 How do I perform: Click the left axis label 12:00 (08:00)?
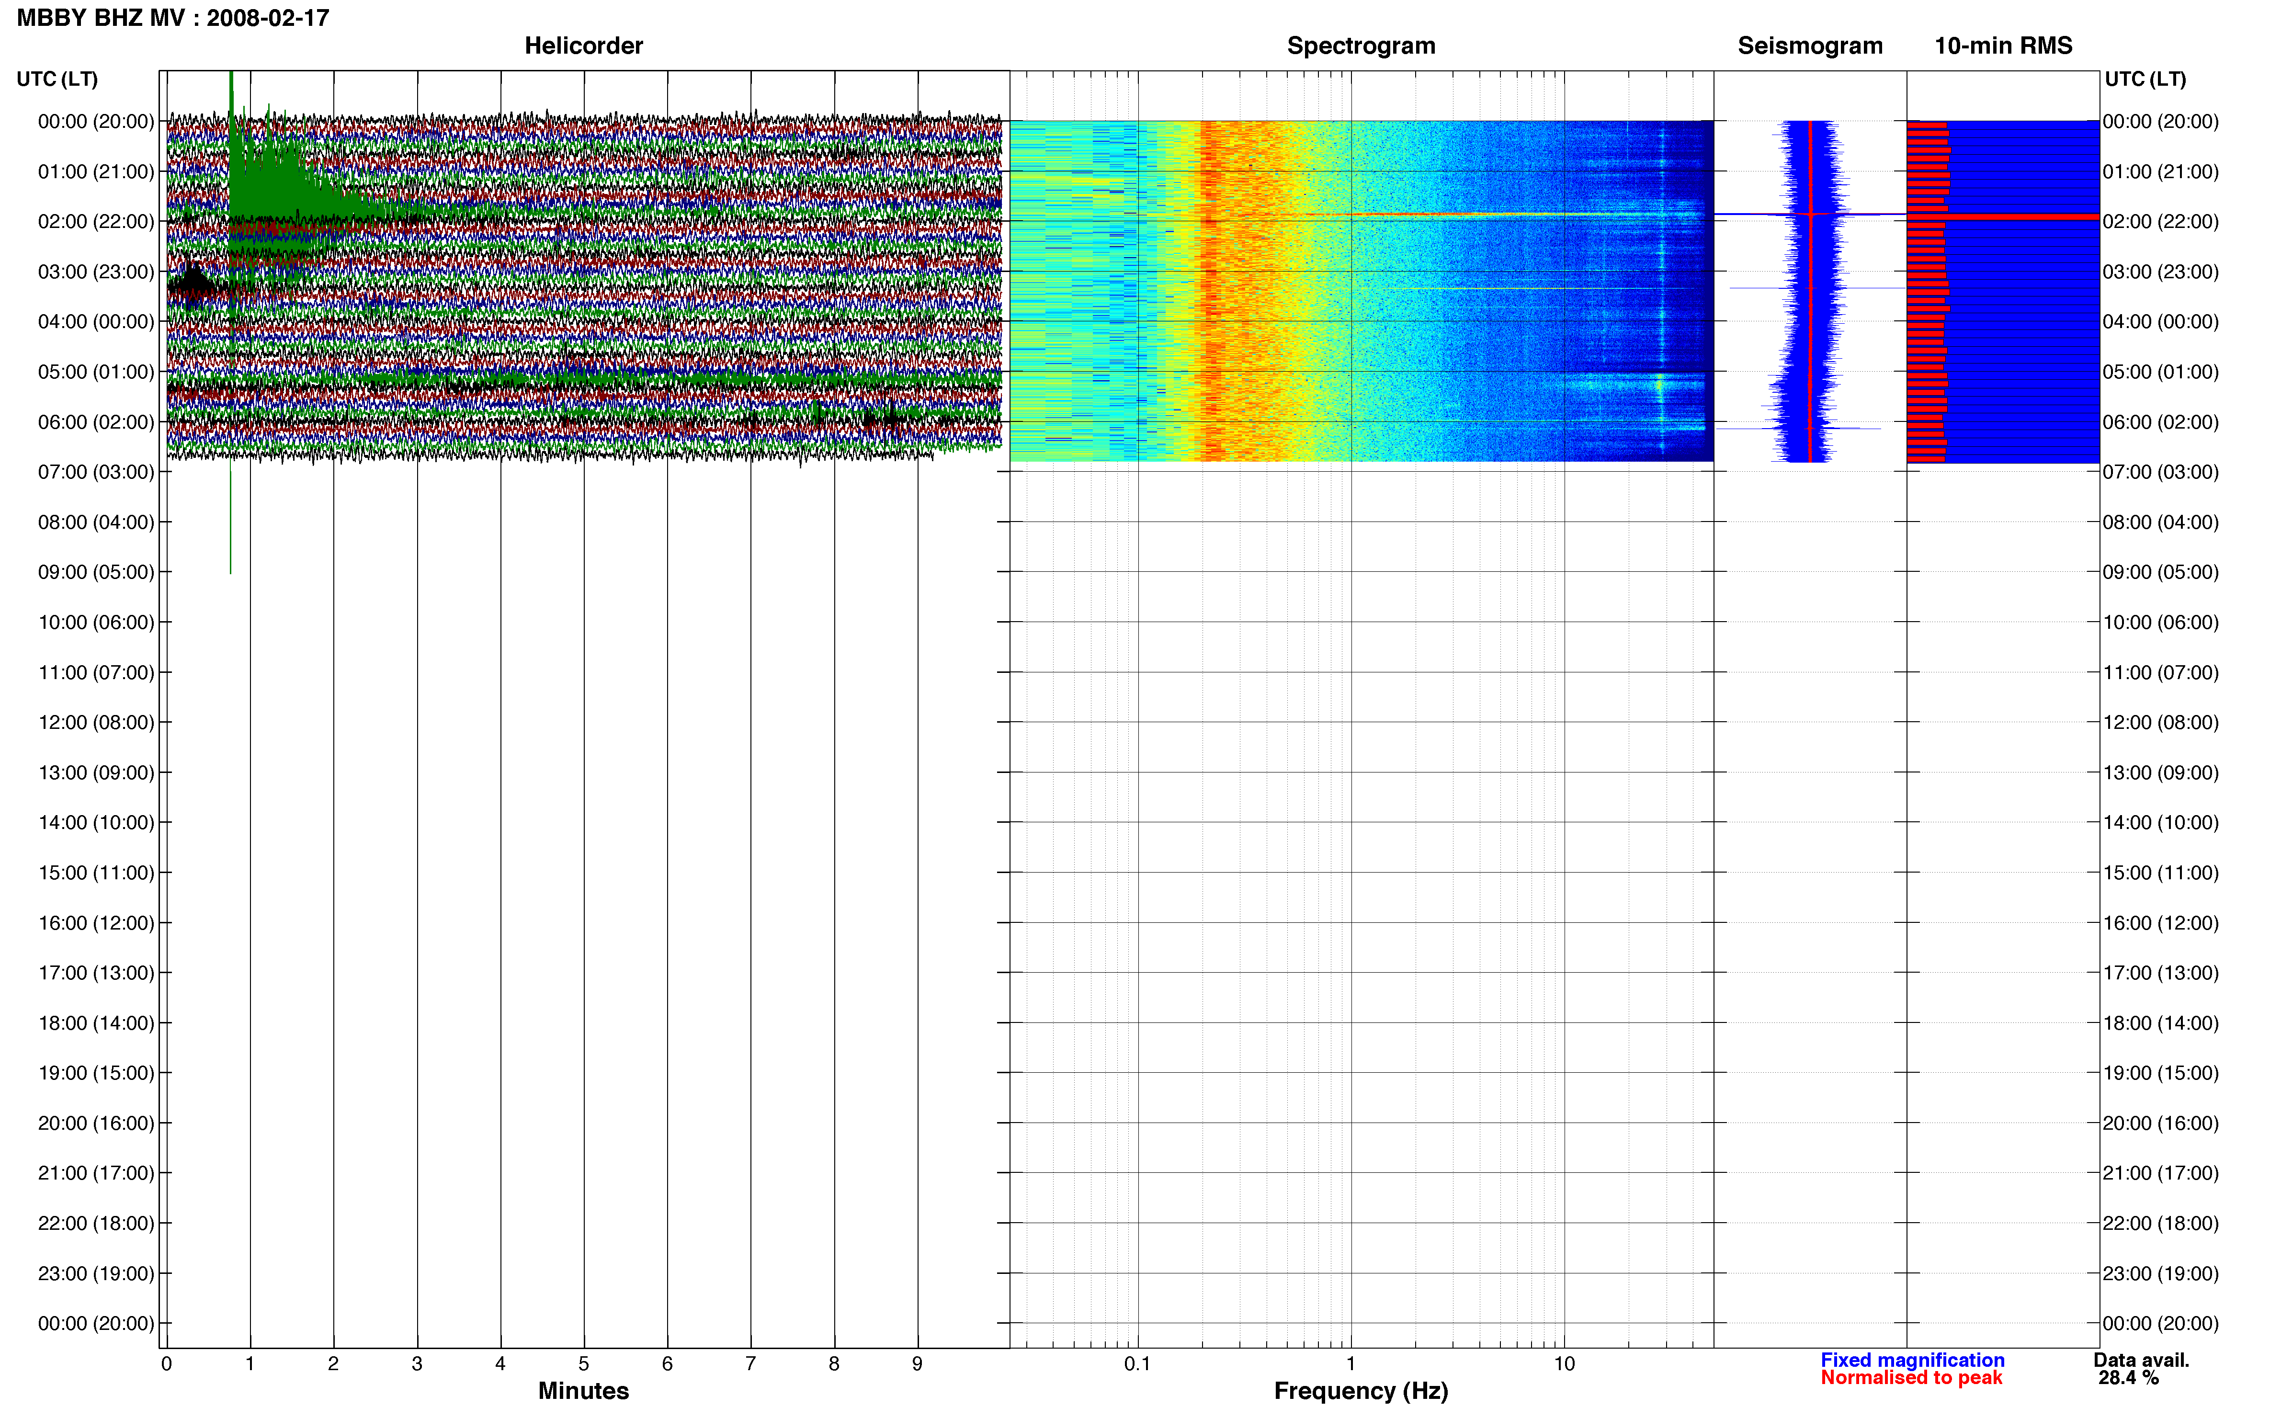click(x=96, y=723)
